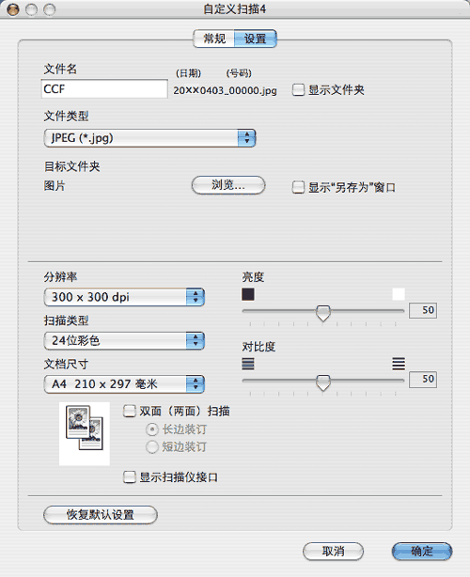Open the 24位彩色 scan type dropdown
This screenshot has width=470, height=577.
124,340
